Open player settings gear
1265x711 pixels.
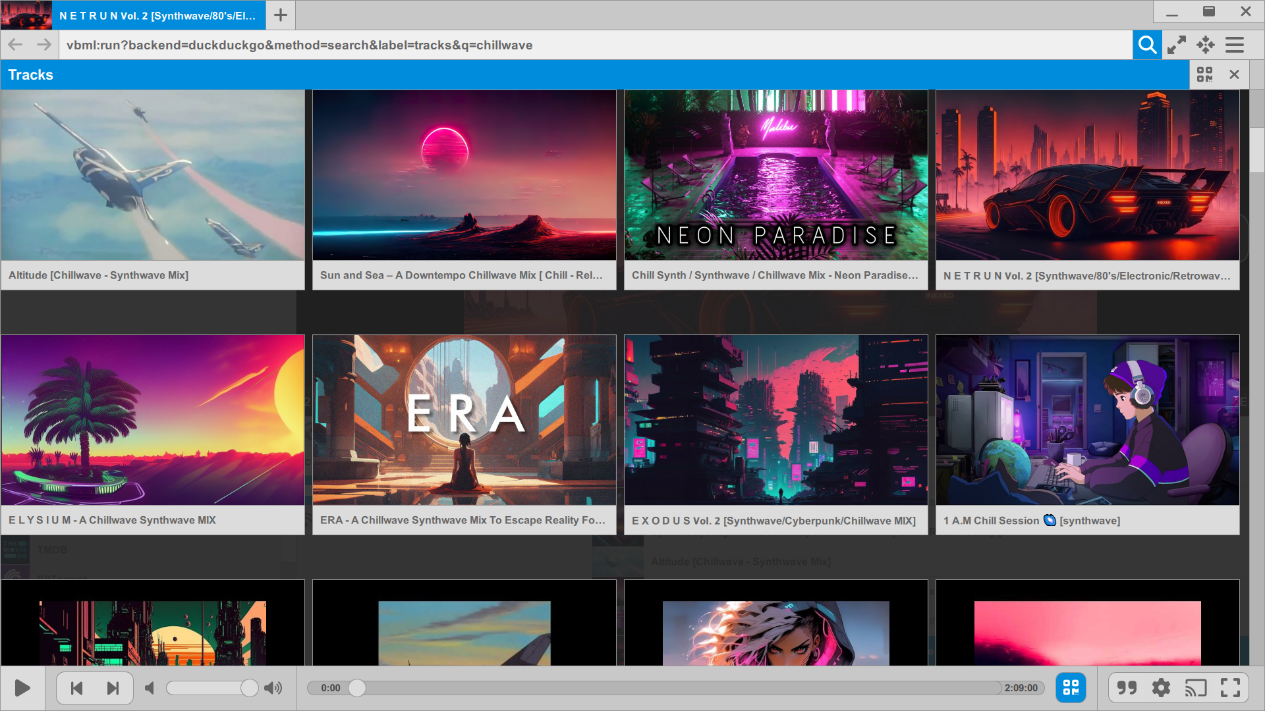pos(1161,688)
